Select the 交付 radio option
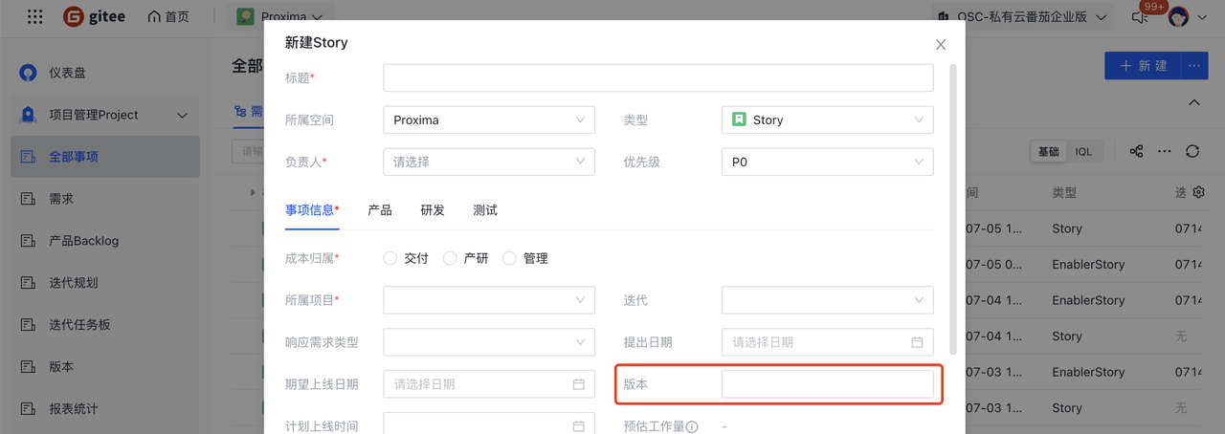Screen dimensions: 1225x434 coord(390,258)
